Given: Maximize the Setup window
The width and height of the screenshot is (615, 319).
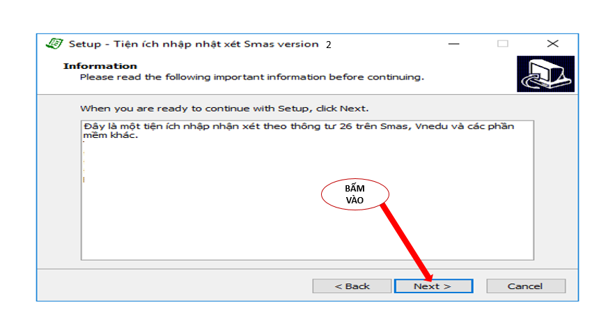Looking at the screenshot, I should click(502, 44).
